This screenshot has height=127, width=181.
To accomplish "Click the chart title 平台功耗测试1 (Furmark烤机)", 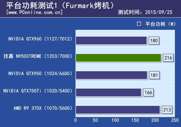I will [x=60, y=5].
